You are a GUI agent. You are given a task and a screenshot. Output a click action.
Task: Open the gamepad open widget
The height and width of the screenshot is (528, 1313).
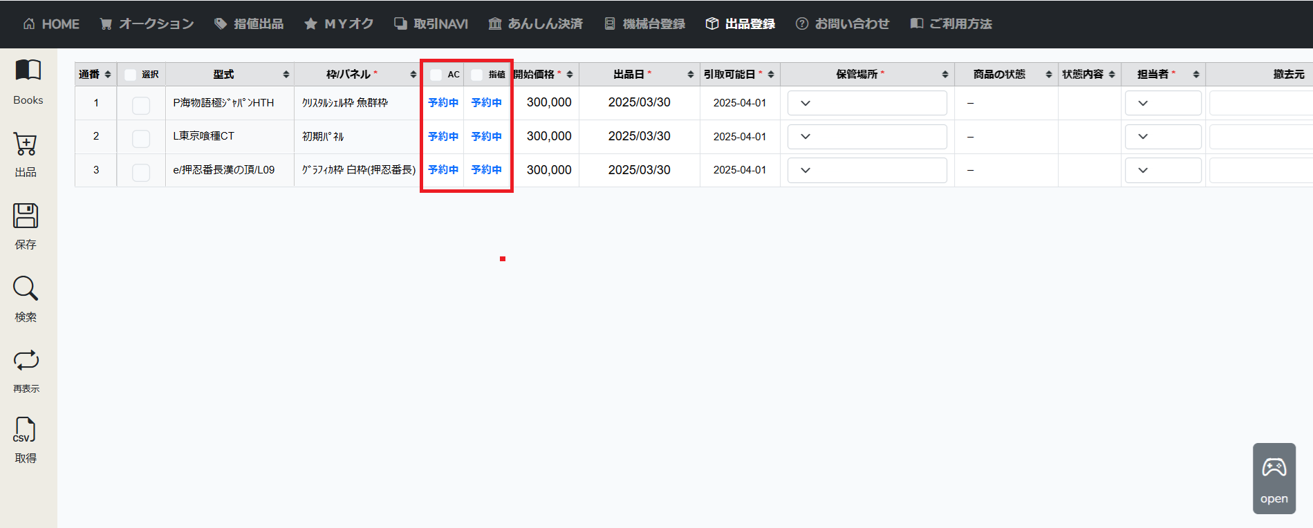tap(1274, 478)
